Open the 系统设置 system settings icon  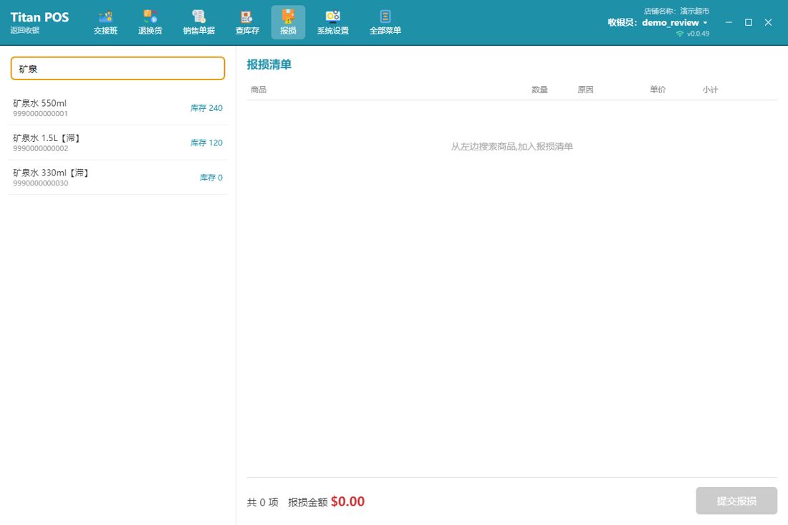[x=332, y=23]
